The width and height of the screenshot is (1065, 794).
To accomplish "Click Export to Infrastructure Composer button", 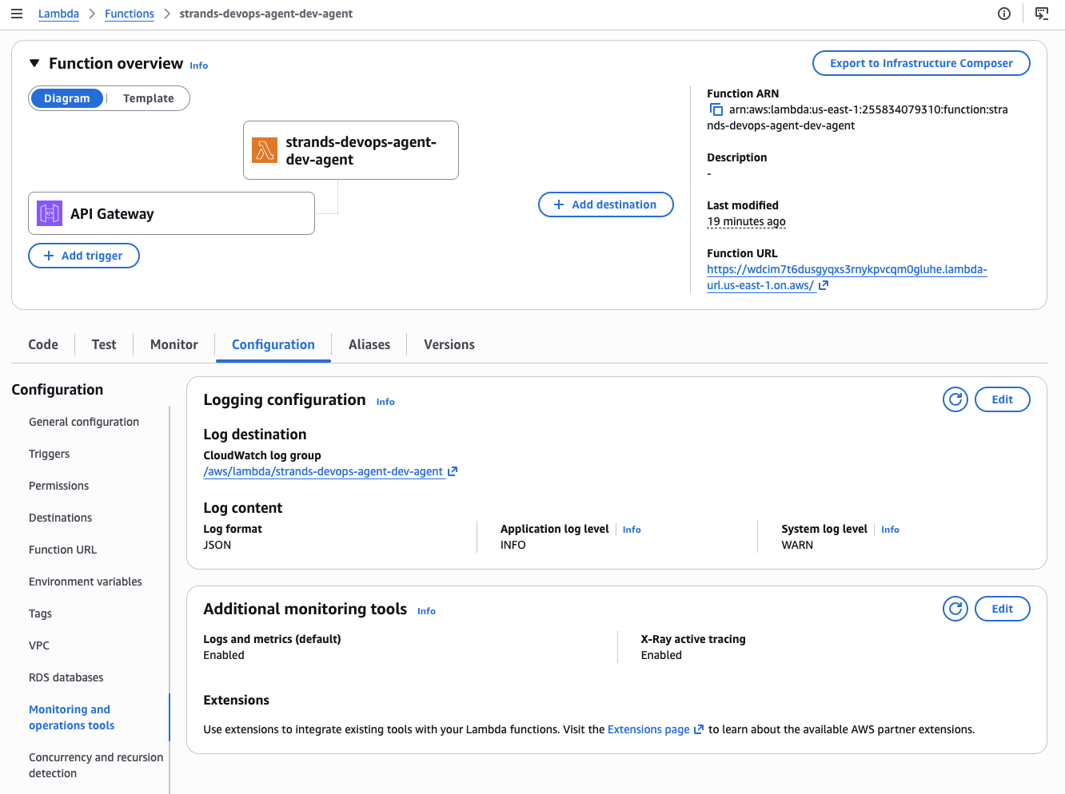I will tap(921, 63).
